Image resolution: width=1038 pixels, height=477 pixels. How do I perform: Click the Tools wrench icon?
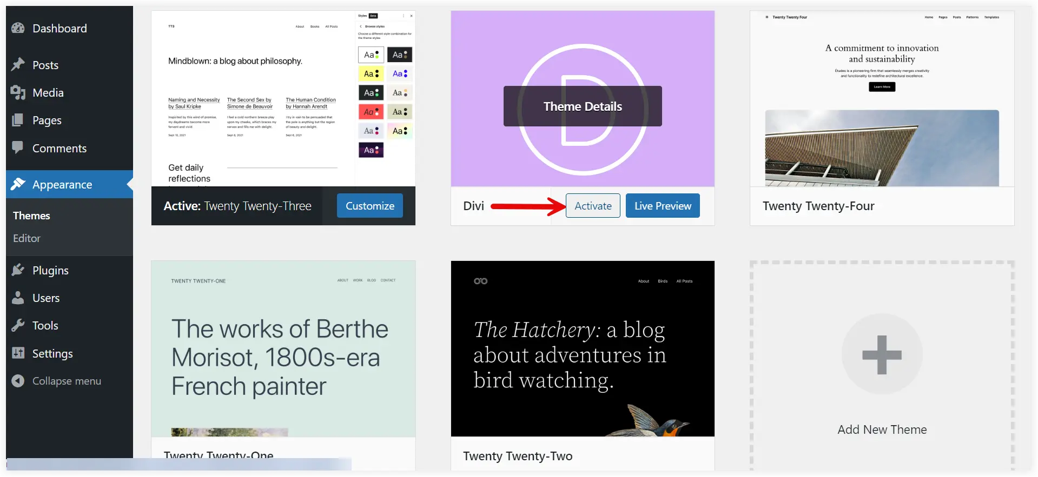[18, 325]
